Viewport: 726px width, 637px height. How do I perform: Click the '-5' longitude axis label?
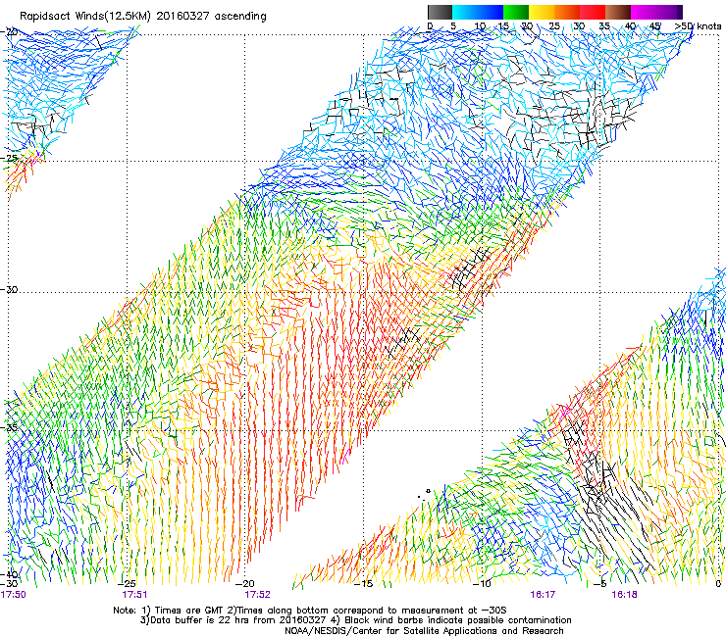[x=600, y=584]
